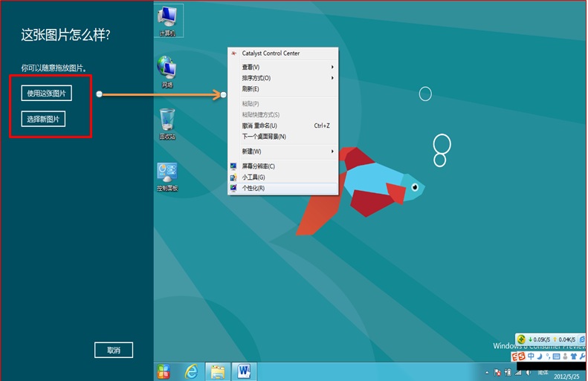Open File Explorer from the taskbar
Screen dimensions: 588x381
click(x=218, y=371)
